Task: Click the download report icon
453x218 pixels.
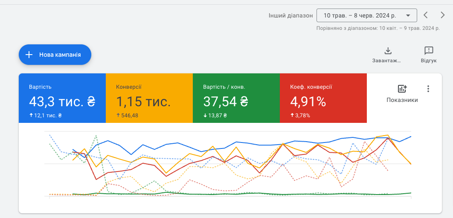Action: tap(388, 51)
